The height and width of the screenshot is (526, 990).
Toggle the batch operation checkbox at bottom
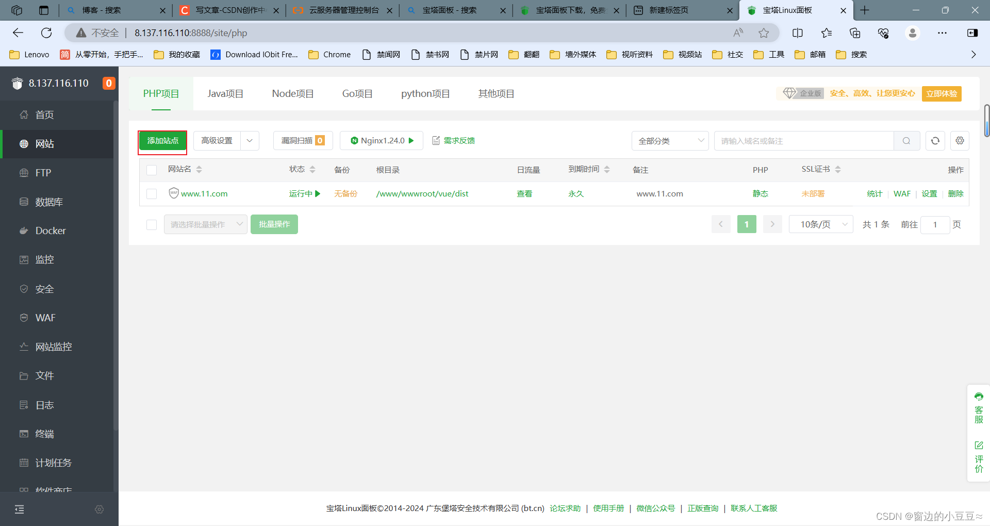tap(152, 224)
